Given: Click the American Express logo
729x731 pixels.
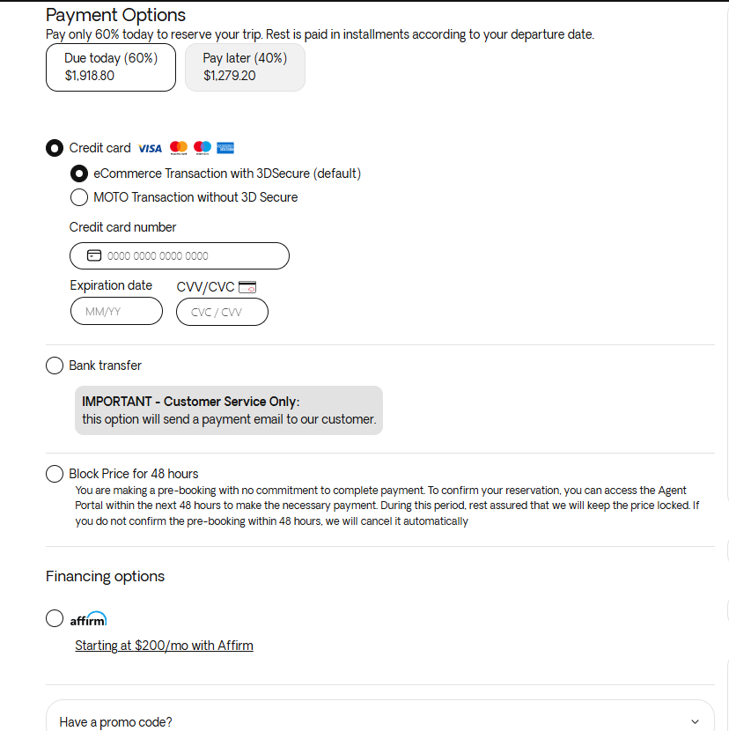Looking at the screenshot, I should pos(225,148).
